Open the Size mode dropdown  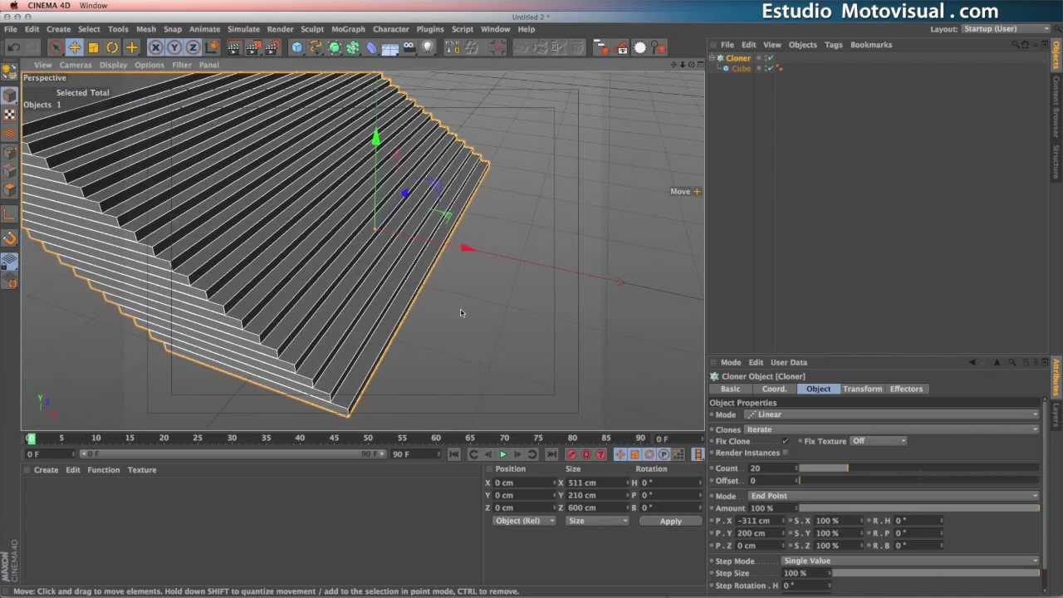(597, 521)
